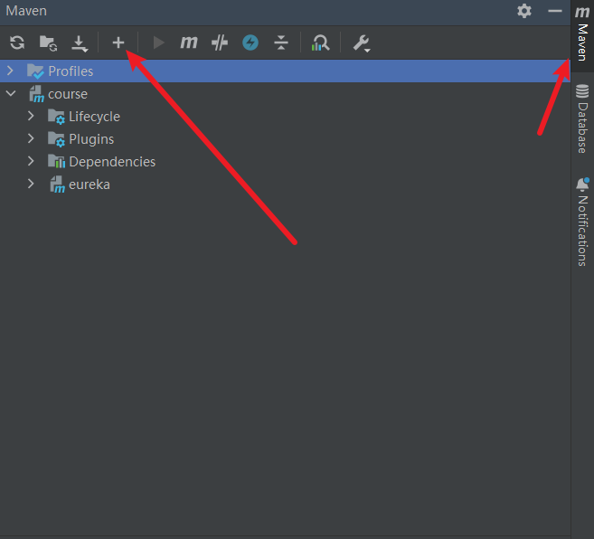This screenshot has height=539, width=594.
Task: Toggle Offline Mode lightning icon
Action: [x=250, y=43]
